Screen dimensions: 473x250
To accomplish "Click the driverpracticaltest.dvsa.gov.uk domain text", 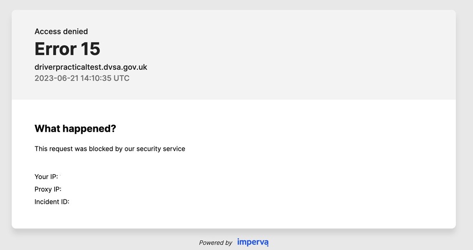I will (x=91, y=67).
